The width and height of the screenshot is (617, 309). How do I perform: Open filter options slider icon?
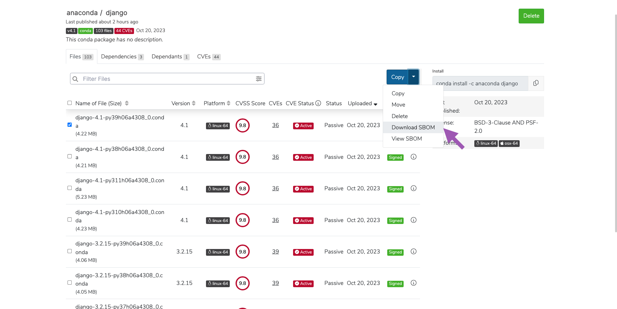tap(259, 79)
